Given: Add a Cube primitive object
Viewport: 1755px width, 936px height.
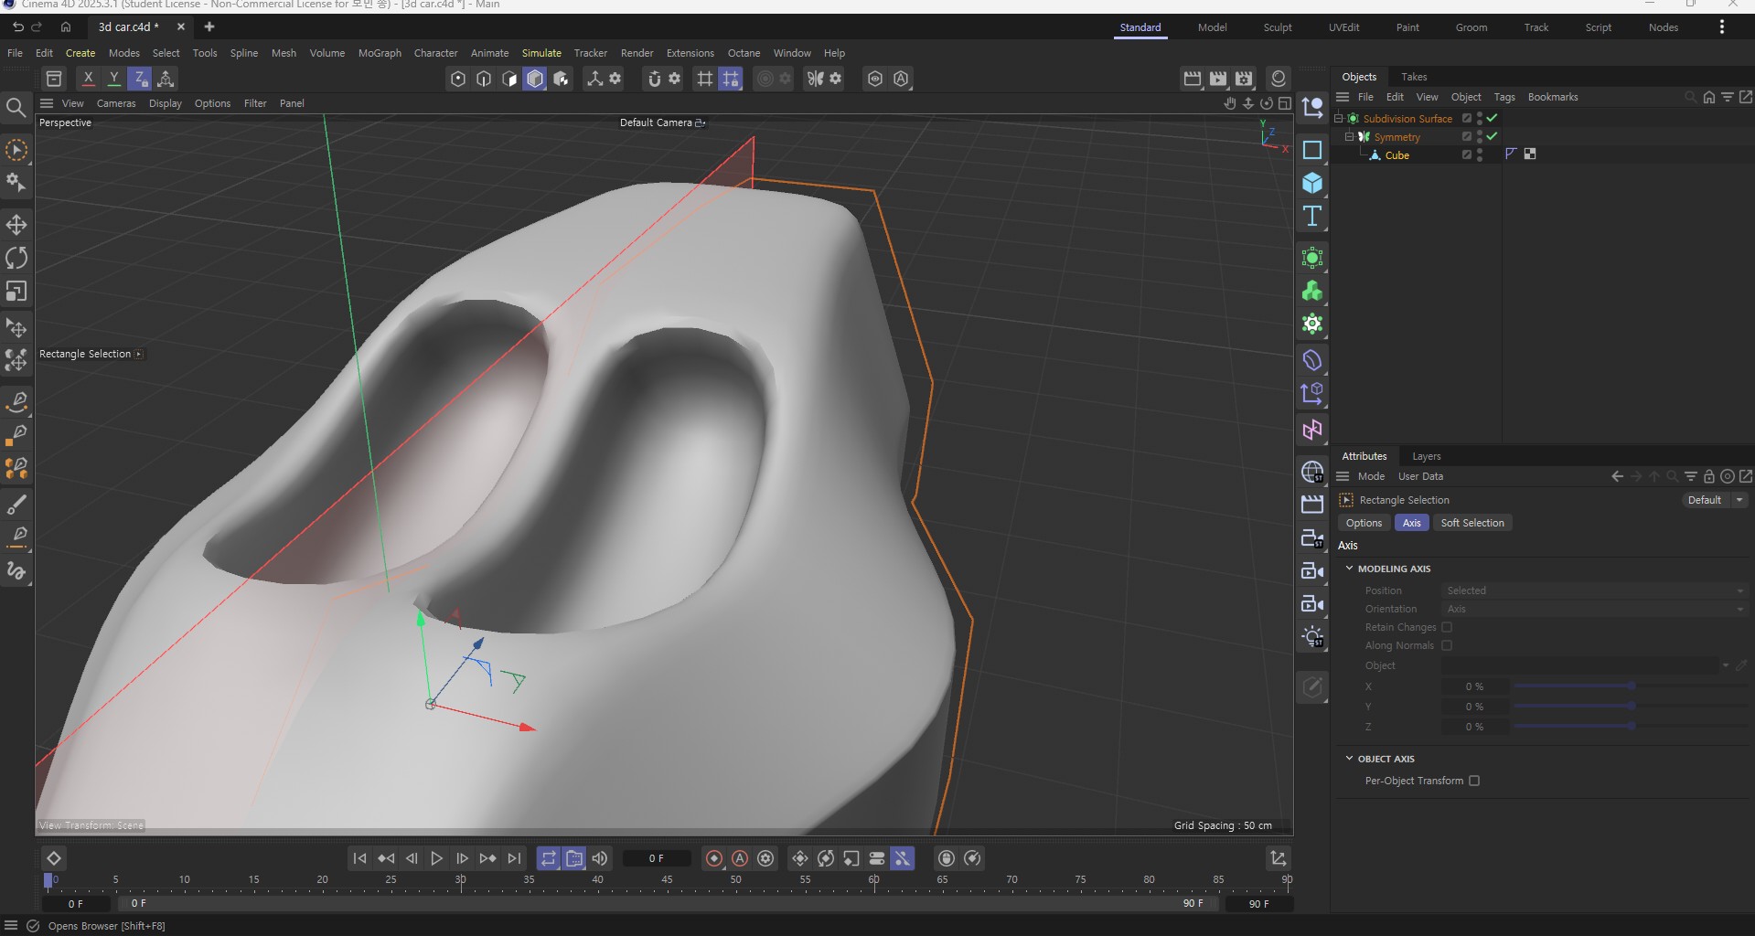Looking at the screenshot, I should [1312, 184].
